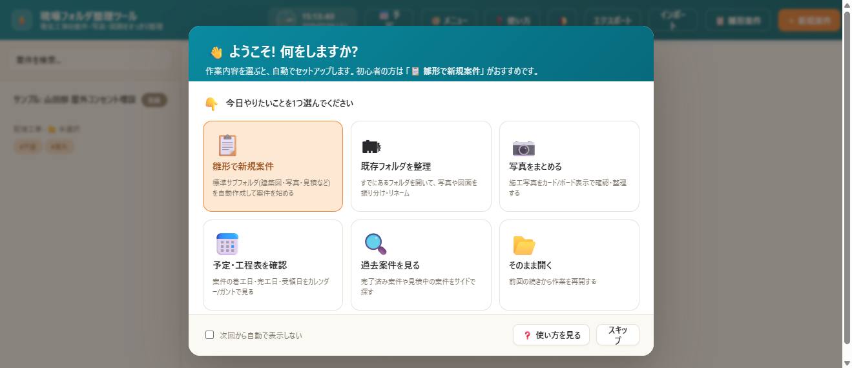Select the そのまま開く card title

(531, 265)
